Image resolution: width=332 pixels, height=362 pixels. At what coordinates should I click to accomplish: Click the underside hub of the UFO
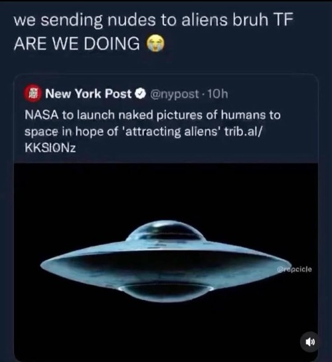tap(166, 292)
